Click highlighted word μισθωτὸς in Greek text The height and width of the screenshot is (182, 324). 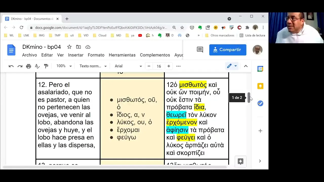[193, 84]
